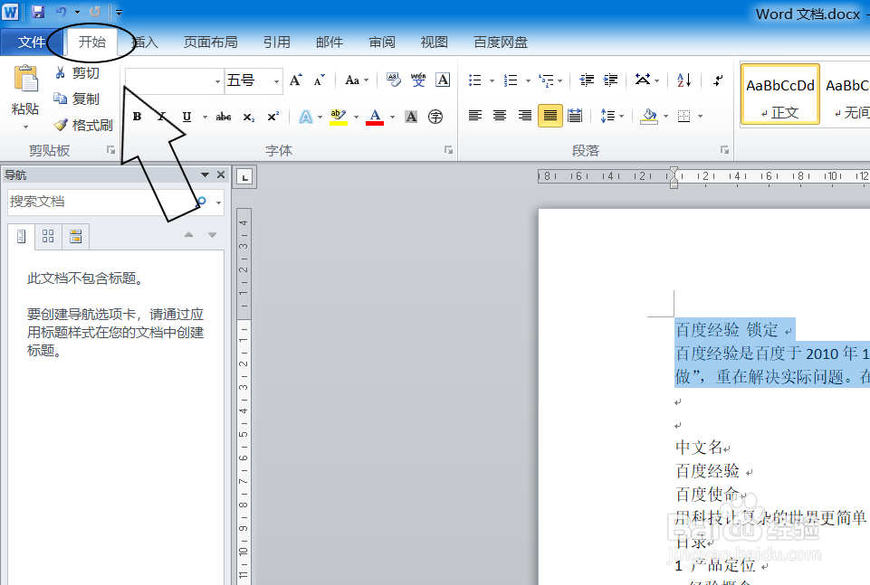The height and width of the screenshot is (585, 870).
Task: Click the Enclosed Character 字 icon
Action: 435,117
